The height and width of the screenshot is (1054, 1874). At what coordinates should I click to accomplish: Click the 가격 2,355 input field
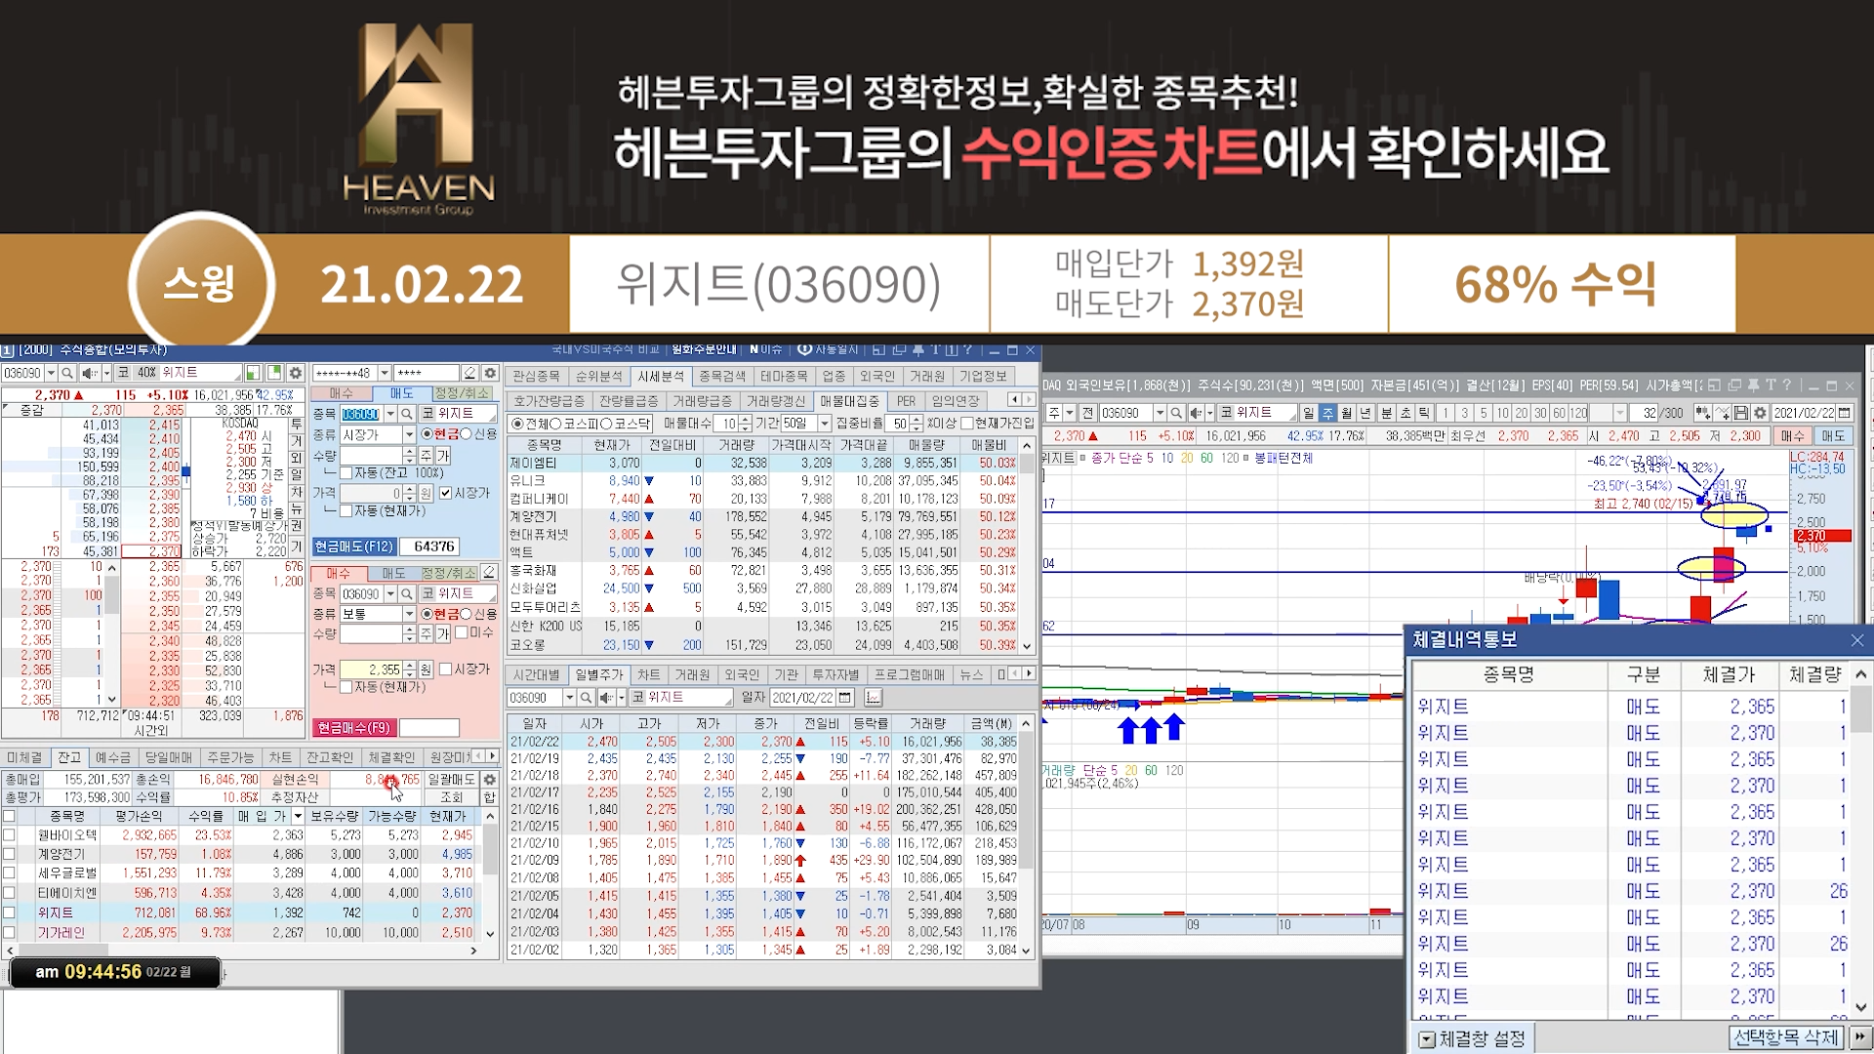[x=371, y=669]
